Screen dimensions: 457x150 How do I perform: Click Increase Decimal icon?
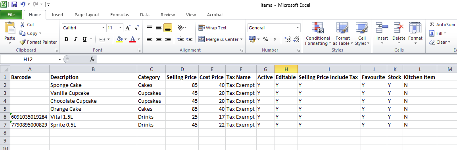click(x=287, y=39)
